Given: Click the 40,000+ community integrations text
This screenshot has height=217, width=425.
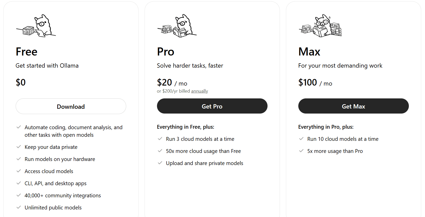Looking at the screenshot, I should 63,196.
